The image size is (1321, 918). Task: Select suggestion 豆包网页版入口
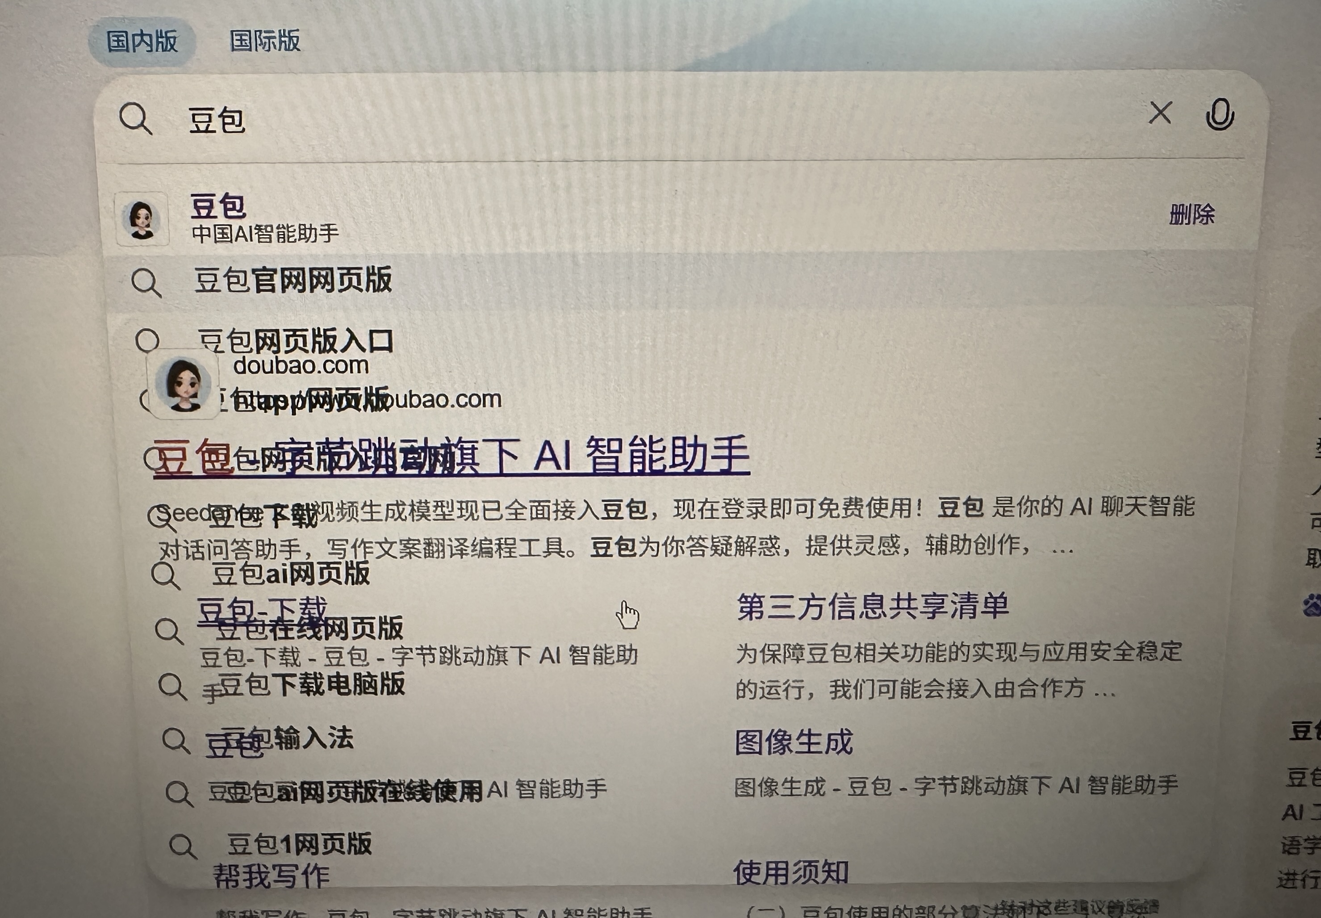point(296,341)
